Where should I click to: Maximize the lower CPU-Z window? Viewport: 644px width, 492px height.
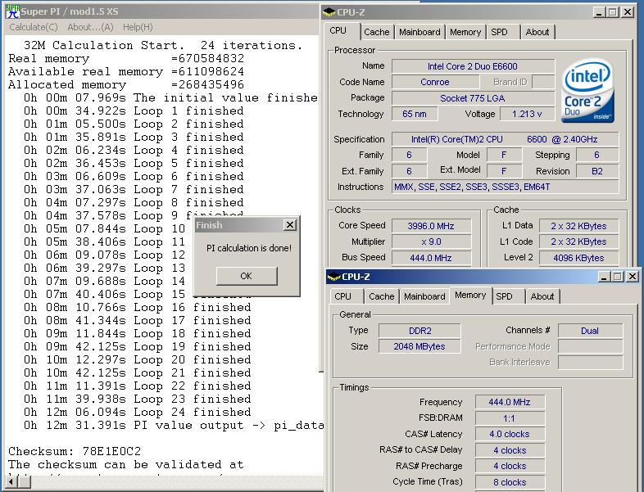pyautogui.click(x=617, y=277)
